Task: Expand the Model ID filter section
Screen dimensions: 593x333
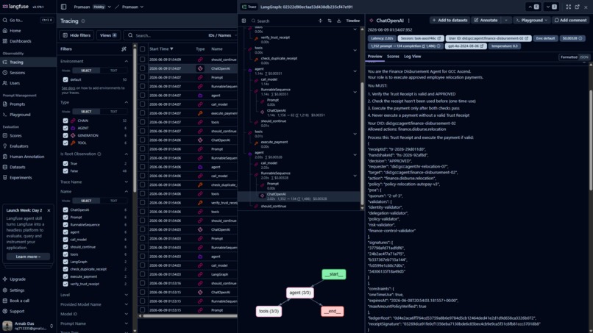Action: point(126,314)
